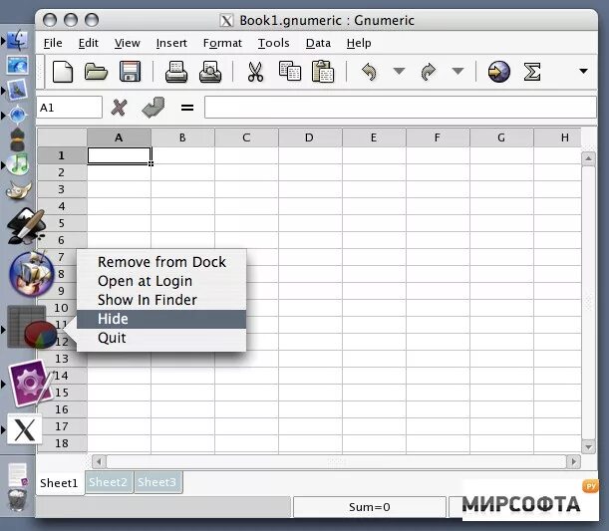This screenshot has width=609, height=531.
Task: Select cell A1 in the grid
Action: click(119, 155)
